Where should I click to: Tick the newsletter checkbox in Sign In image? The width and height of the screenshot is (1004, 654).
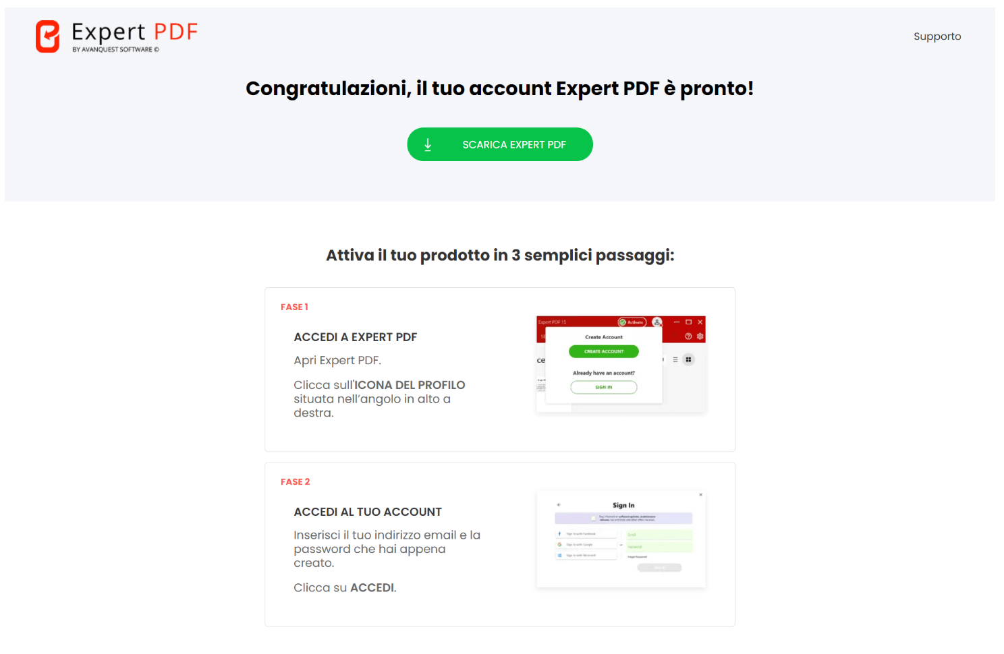(x=593, y=518)
